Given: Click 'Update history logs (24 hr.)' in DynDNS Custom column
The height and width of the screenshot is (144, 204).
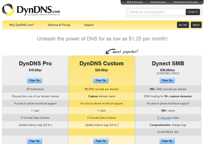Looking at the screenshot, I should coord(102,125).
